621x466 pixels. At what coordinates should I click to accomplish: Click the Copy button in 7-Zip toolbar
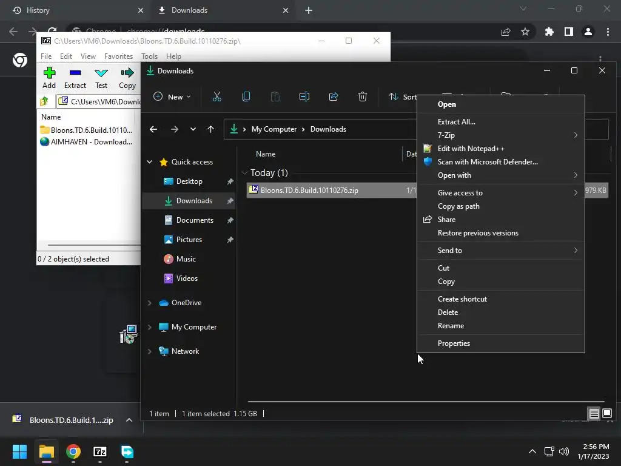pos(127,78)
